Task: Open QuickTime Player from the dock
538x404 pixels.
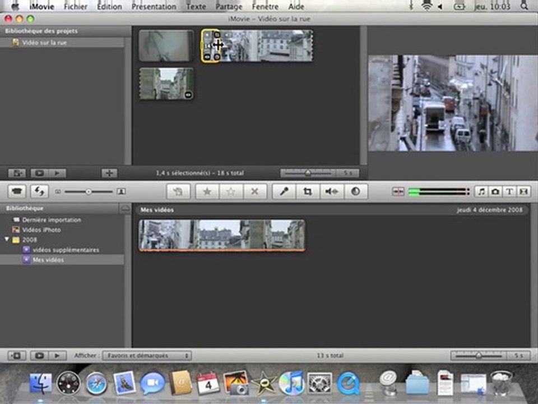Action: (x=348, y=383)
